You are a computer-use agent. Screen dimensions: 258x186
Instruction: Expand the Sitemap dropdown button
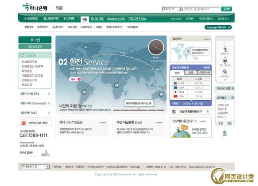(x=218, y=27)
